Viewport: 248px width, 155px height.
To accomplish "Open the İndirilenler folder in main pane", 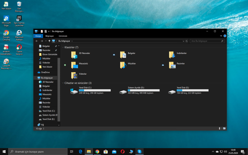I will [172, 55].
